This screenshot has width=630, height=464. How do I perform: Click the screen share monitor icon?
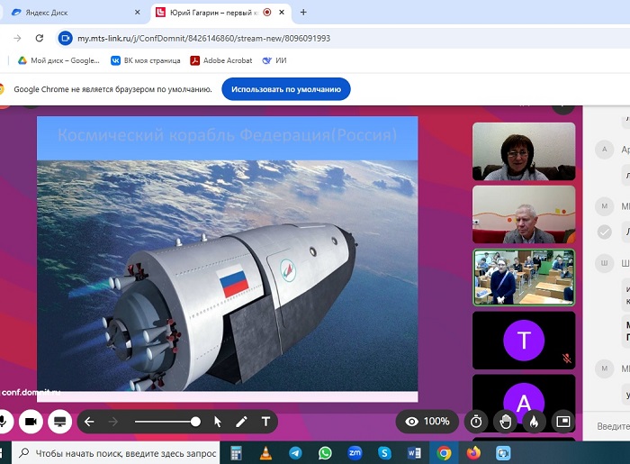[59, 421]
